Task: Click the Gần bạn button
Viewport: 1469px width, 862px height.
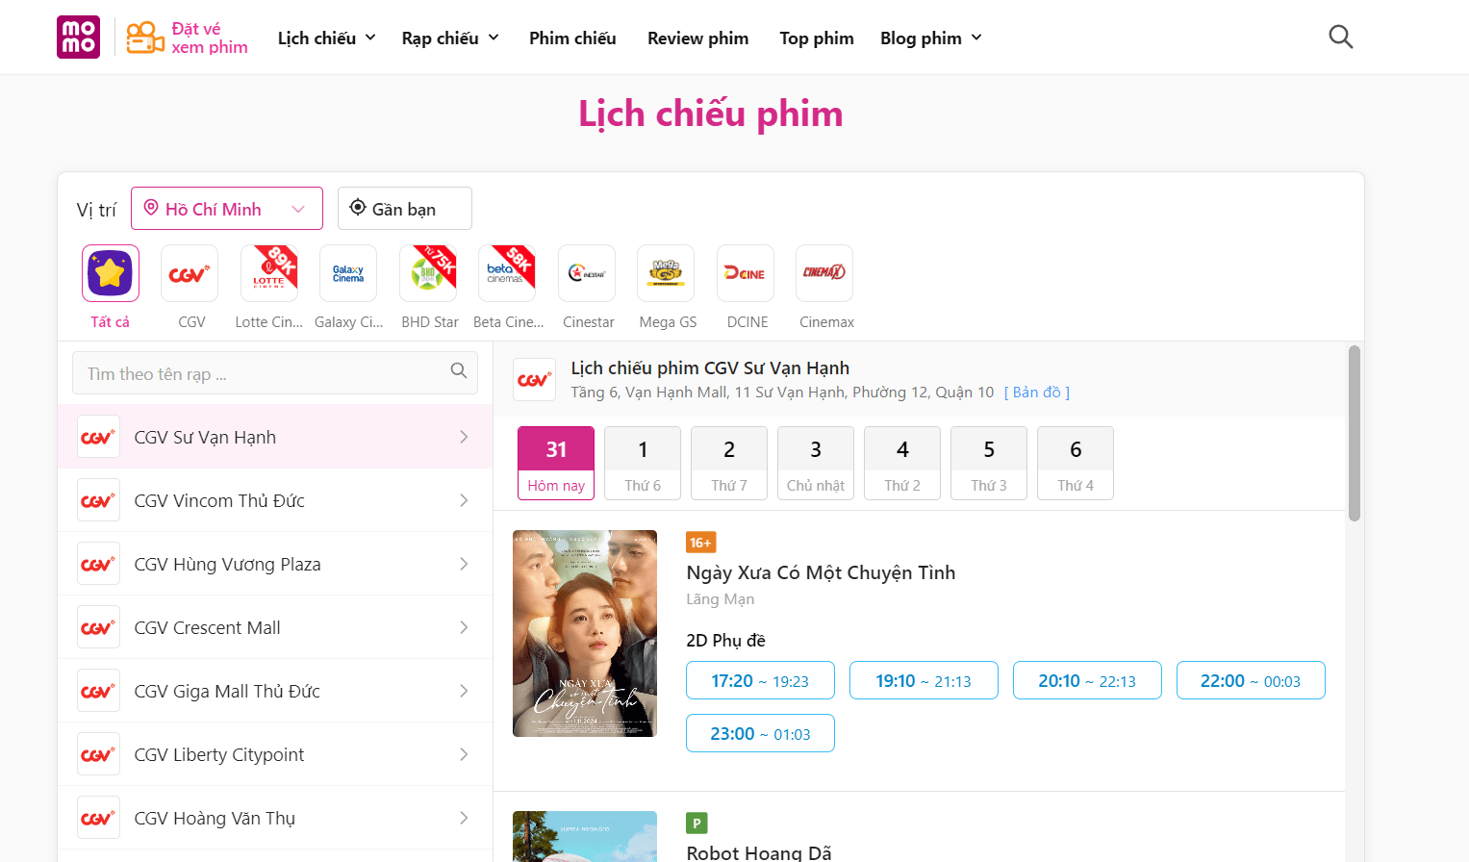Action: [404, 209]
